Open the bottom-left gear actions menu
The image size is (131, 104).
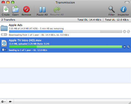3,102
